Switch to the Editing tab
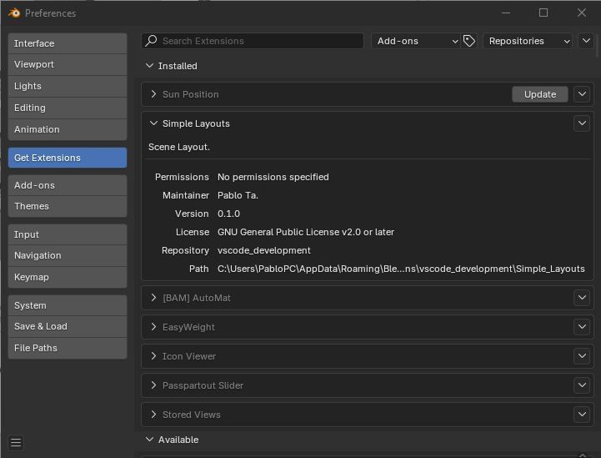Screen dimensions: 601x458 click(68, 108)
